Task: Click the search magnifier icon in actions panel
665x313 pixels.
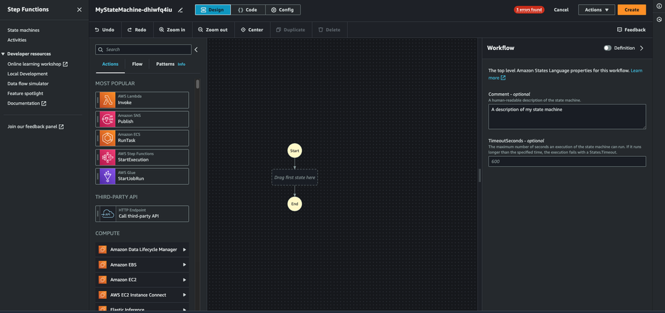Action: [x=100, y=50]
